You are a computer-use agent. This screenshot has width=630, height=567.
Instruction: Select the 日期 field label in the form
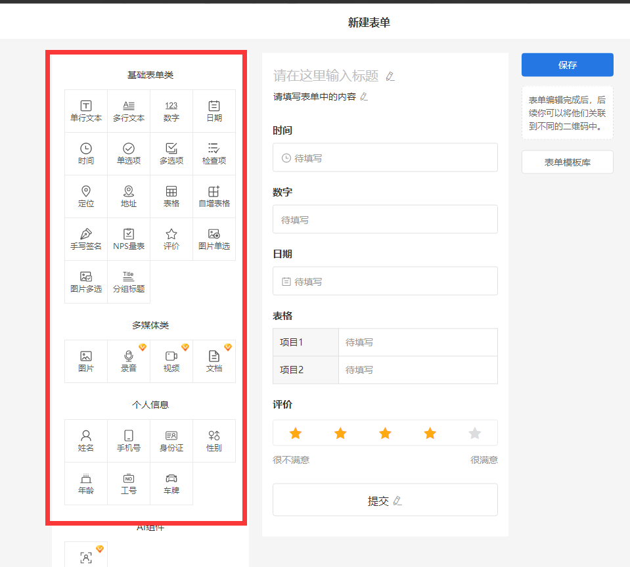pos(282,254)
